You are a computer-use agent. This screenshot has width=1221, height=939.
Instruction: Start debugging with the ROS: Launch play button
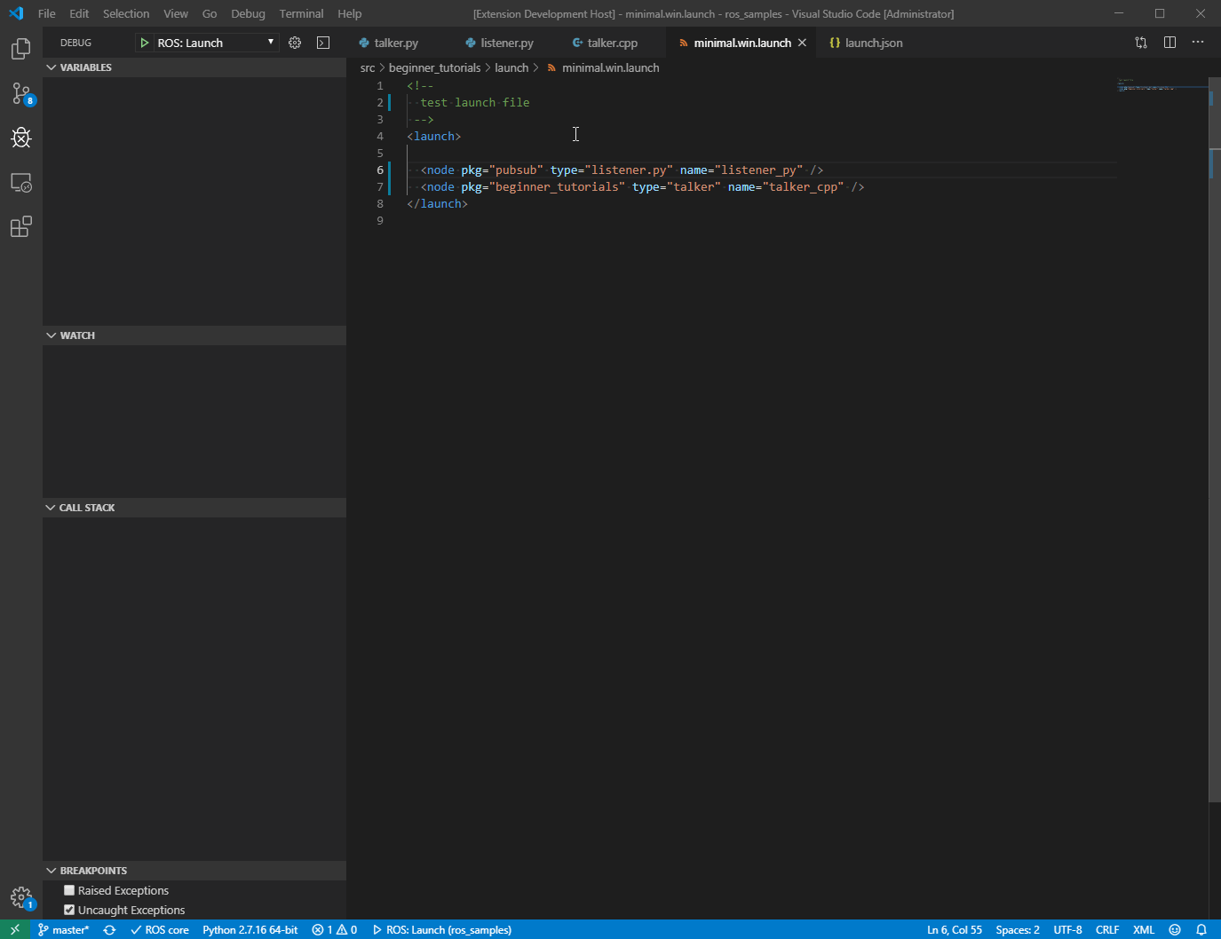tap(145, 42)
